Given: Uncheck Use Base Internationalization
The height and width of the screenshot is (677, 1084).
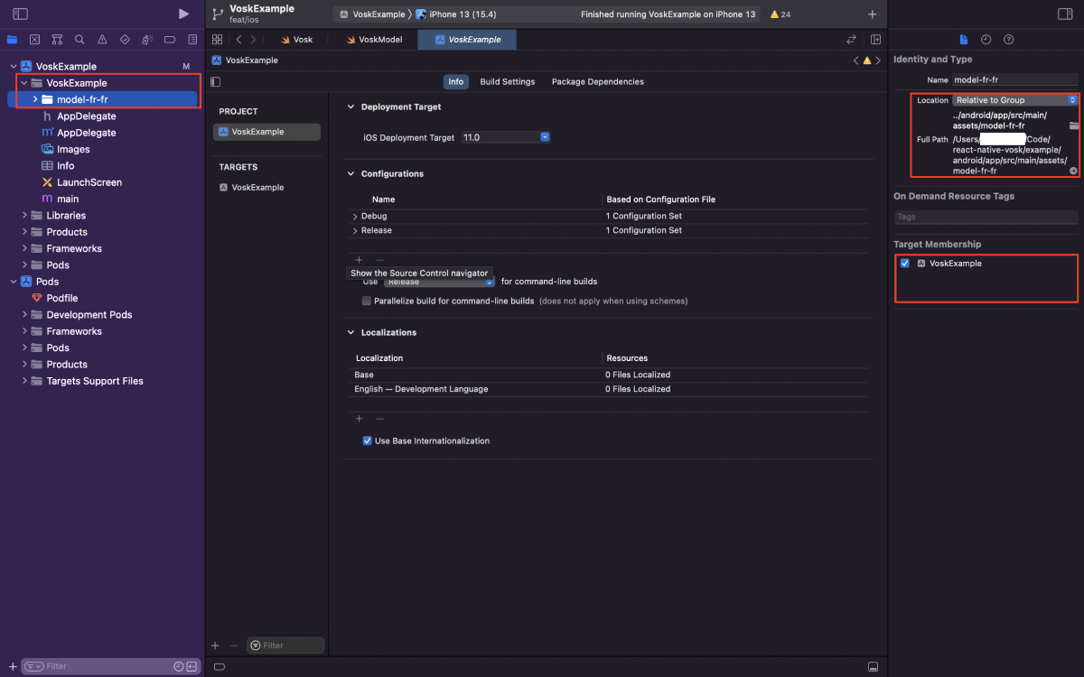Looking at the screenshot, I should coord(367,441).
